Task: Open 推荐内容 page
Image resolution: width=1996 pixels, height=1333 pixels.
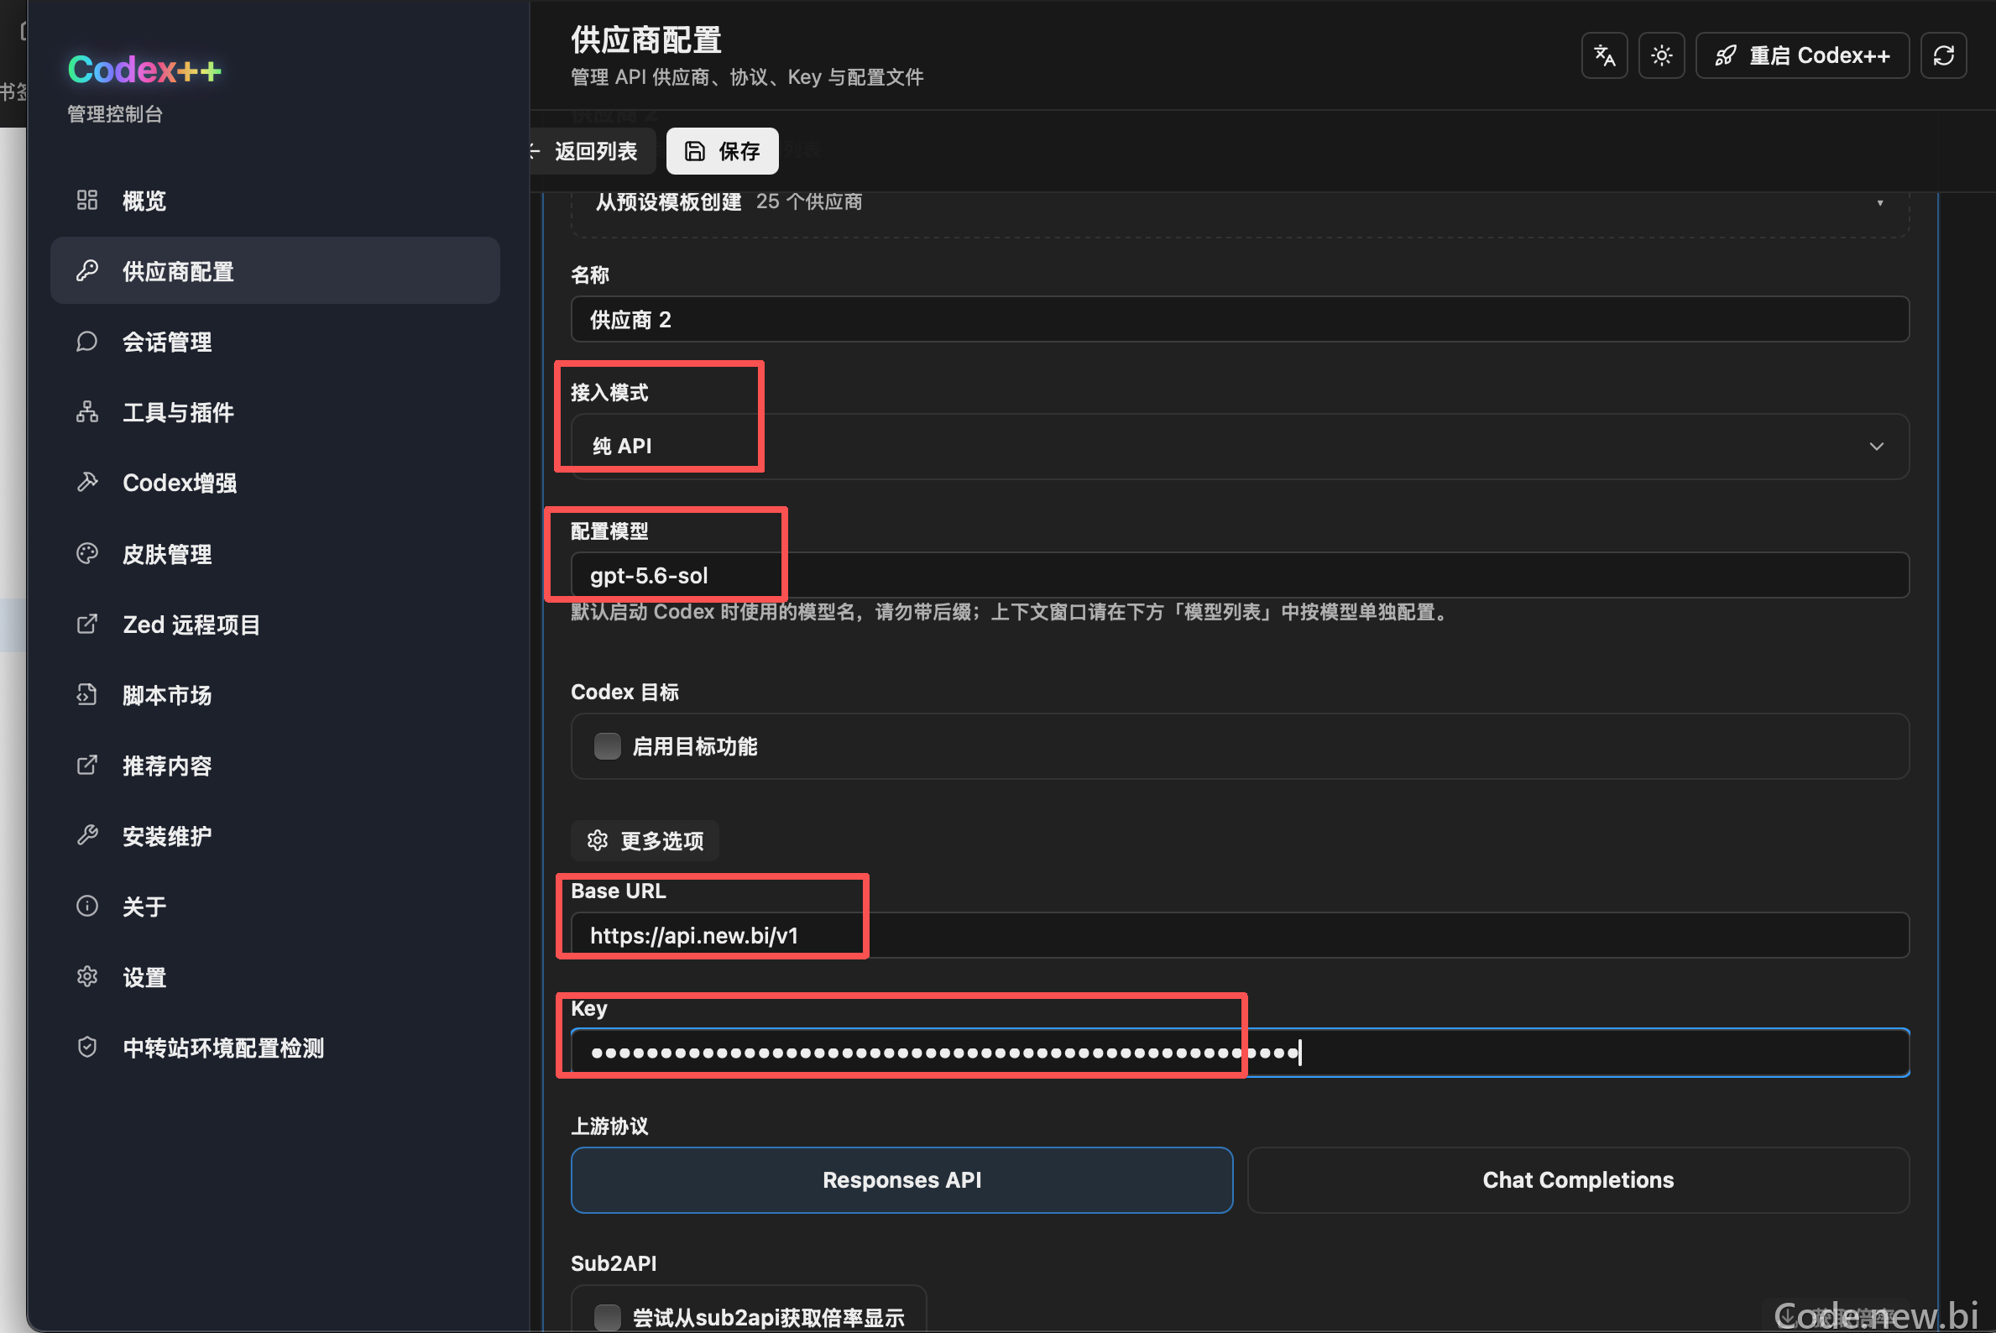Action: 274,766
